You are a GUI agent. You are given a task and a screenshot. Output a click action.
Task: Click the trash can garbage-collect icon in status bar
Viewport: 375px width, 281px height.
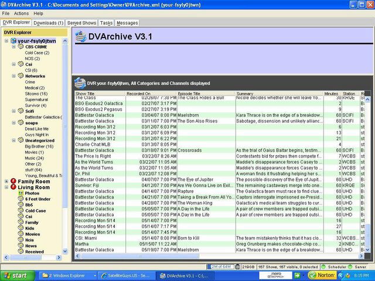(237, 267)
